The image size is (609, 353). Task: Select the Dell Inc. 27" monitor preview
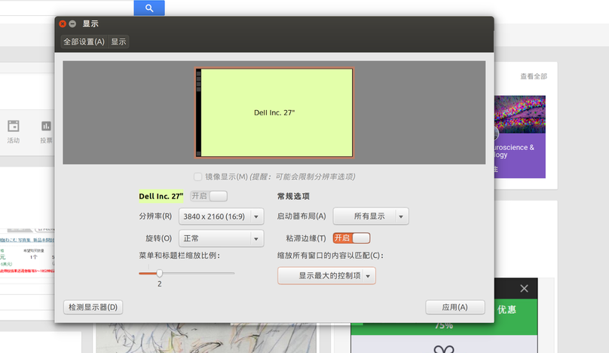click(274, 112)
